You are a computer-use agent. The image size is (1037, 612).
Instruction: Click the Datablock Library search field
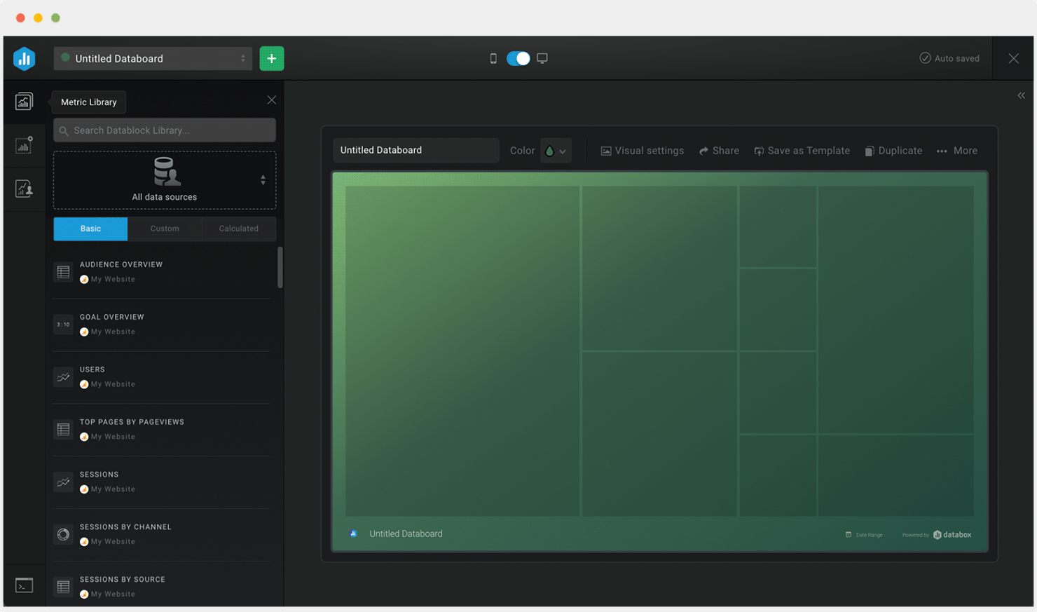click(165, 130)
